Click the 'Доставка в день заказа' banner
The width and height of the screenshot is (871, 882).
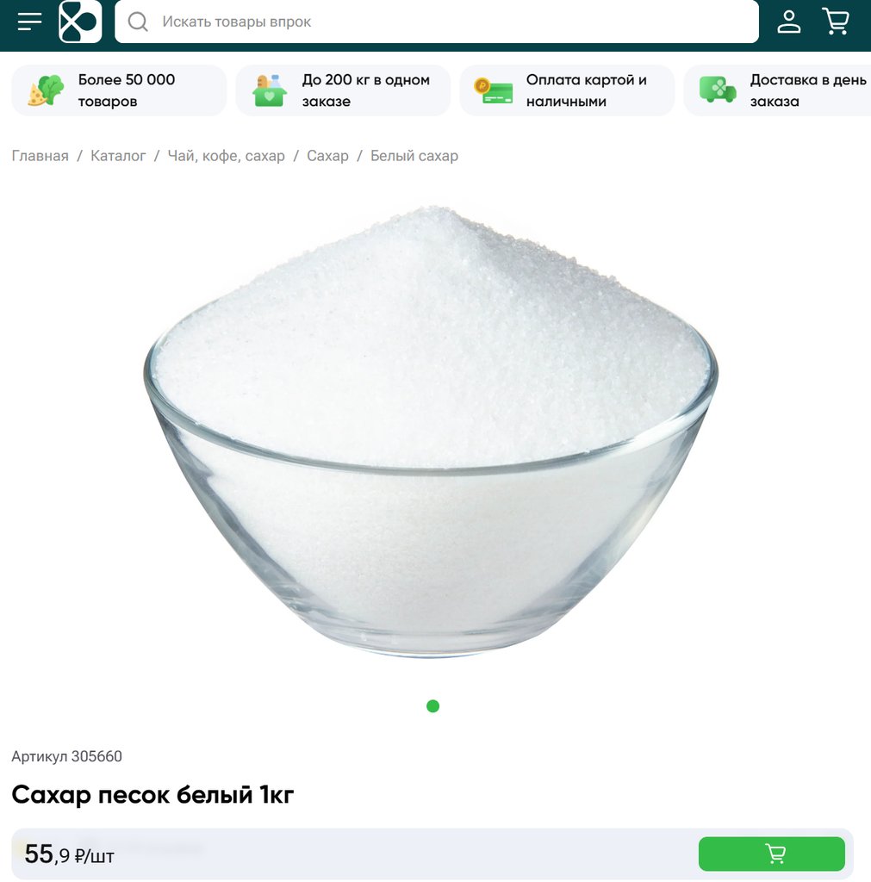coord(778,90)
